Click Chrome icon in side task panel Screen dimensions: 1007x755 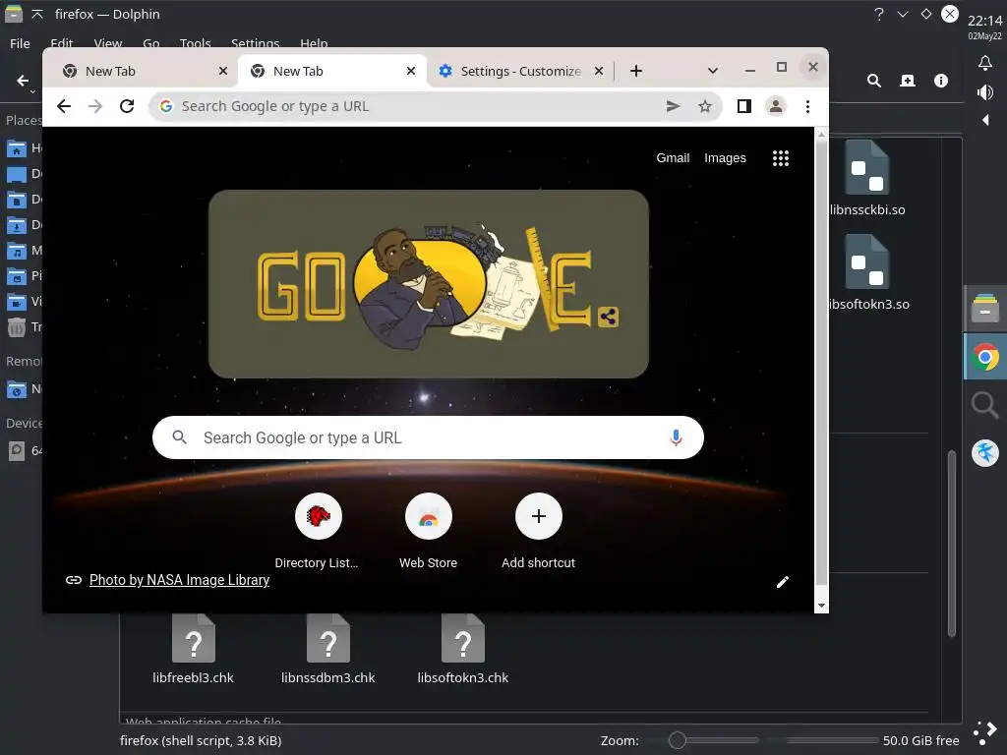point(985,357)
